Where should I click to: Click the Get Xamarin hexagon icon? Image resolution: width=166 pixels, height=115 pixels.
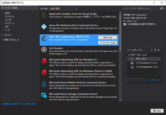44,49
